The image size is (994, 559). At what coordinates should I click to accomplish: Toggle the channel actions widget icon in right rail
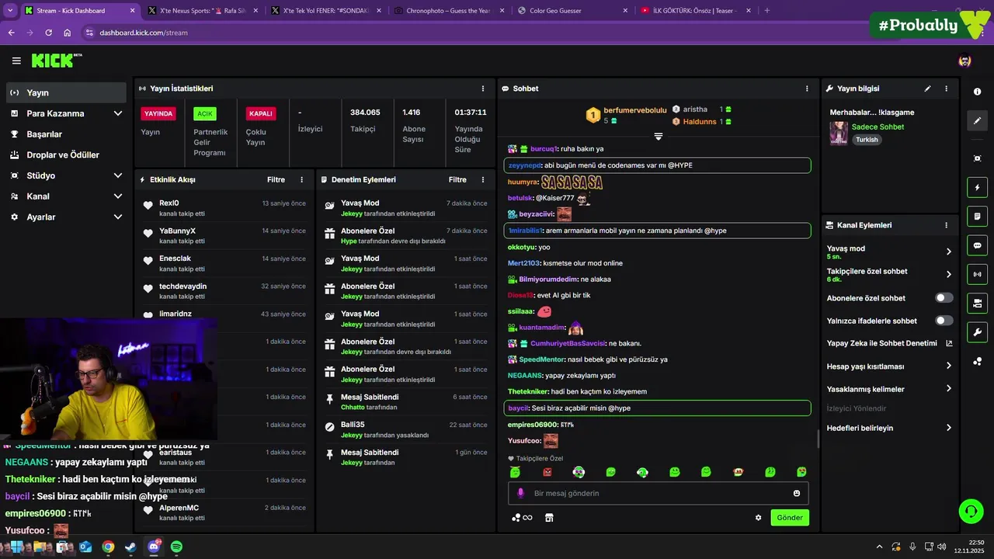(977, 303)
